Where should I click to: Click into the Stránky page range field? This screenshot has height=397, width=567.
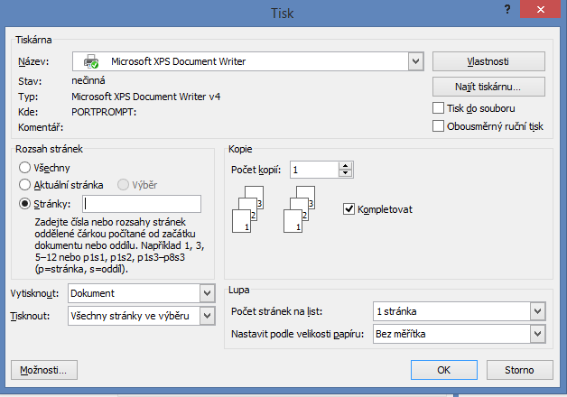(x=142, y=204)
